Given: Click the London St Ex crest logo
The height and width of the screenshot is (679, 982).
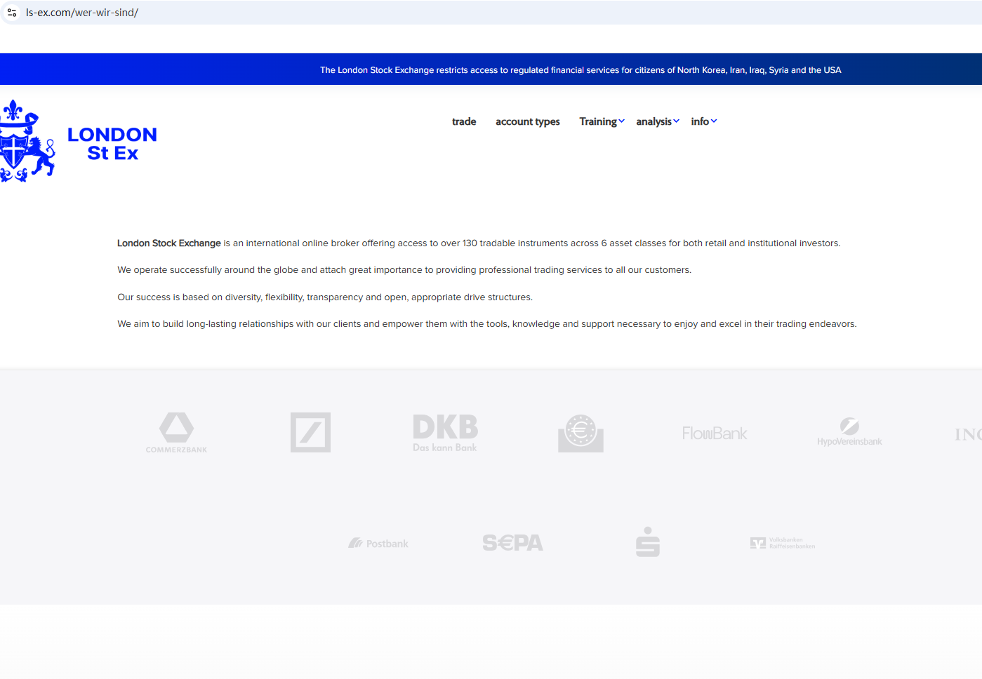Looking at the screenshot, I should pos(27,141).
